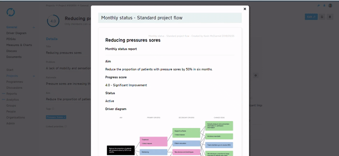This screenshot has width=339, height=156.
Task: Click the arrow next to General
Action: tap(34, 28)
